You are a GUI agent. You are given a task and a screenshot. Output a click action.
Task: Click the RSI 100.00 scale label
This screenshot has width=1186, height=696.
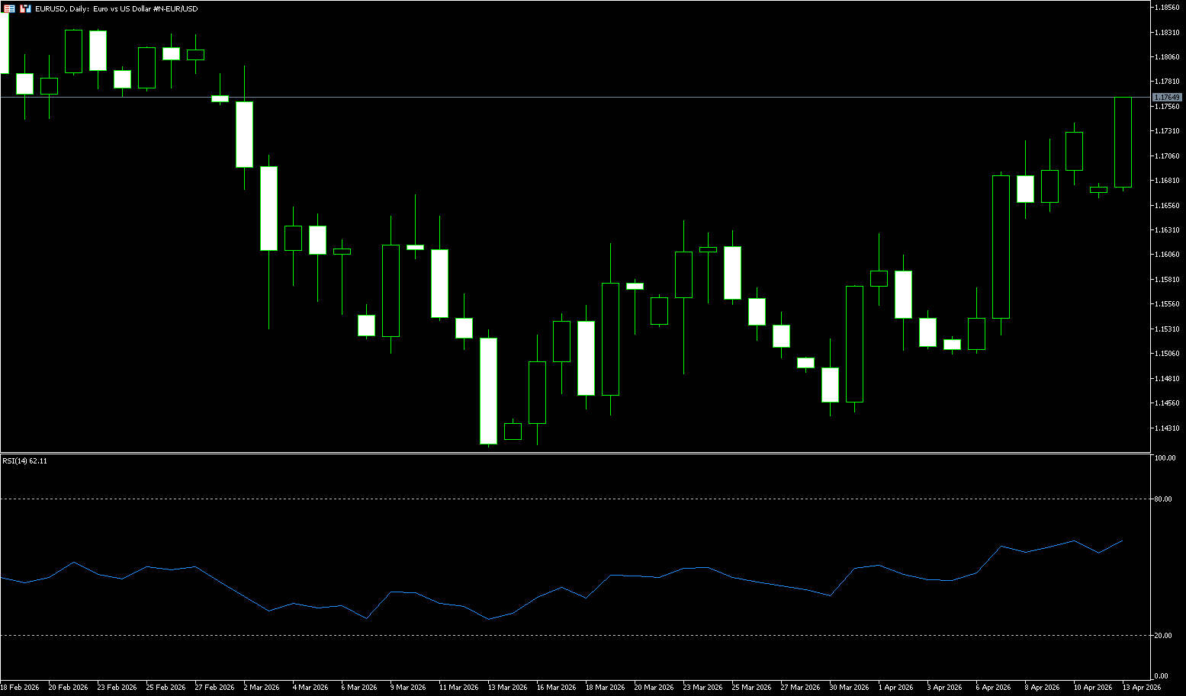click(x=1165, y=458)
